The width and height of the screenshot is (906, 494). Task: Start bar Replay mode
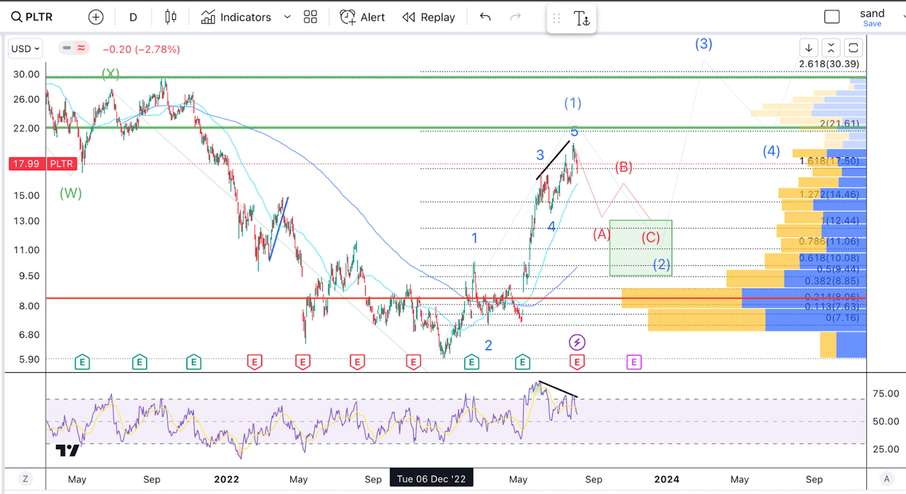tap(428, 16)
